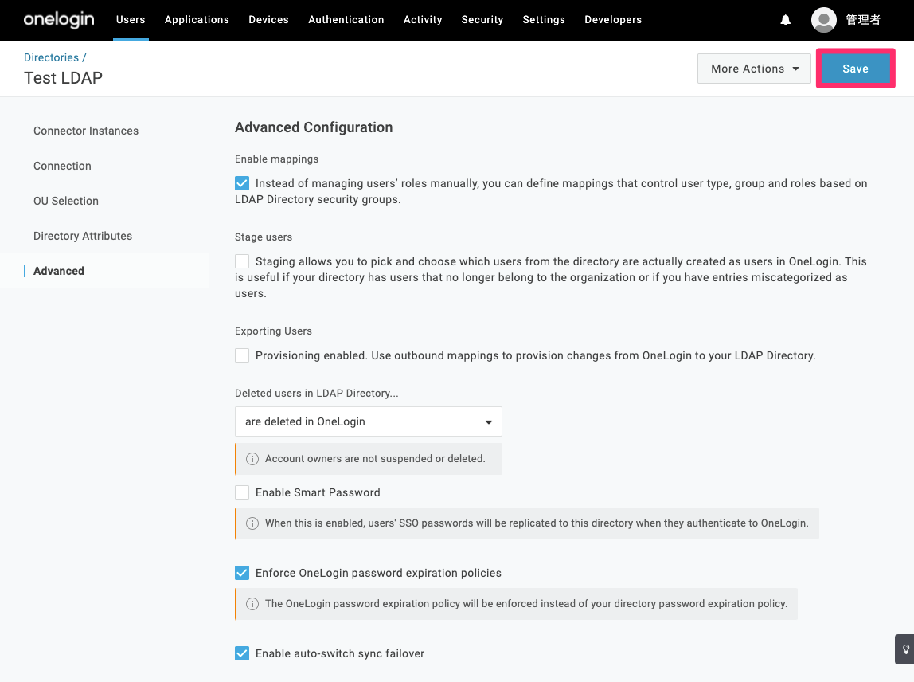The height and width of the screenshot is (682, 914).
Task: Open the Security menu
Action: 482,20
